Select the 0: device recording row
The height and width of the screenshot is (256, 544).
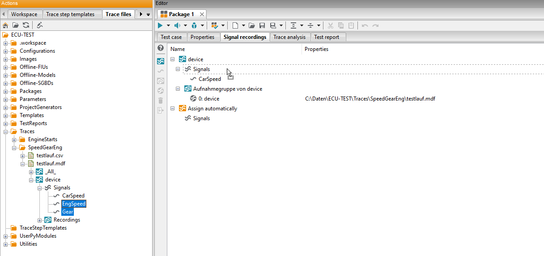tap(209, 99)
